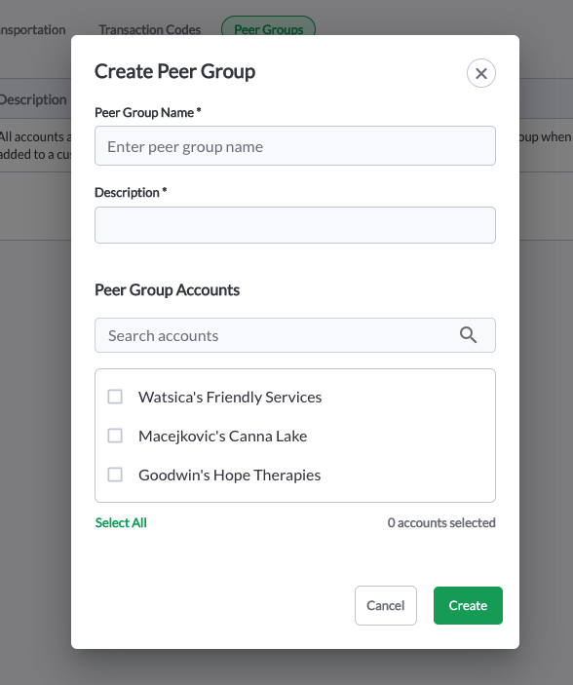Tick the checkbox beside Macejkovic's Canna Lake
The image size is (573, 685).
[115, 436]
